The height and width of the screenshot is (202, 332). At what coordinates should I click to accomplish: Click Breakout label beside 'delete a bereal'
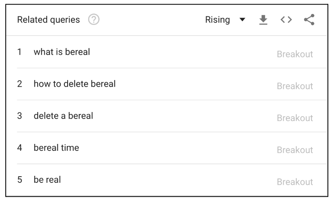point(295,118)
